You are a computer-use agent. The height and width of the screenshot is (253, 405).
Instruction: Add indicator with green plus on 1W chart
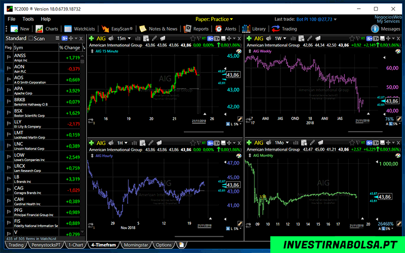point(249,39)
